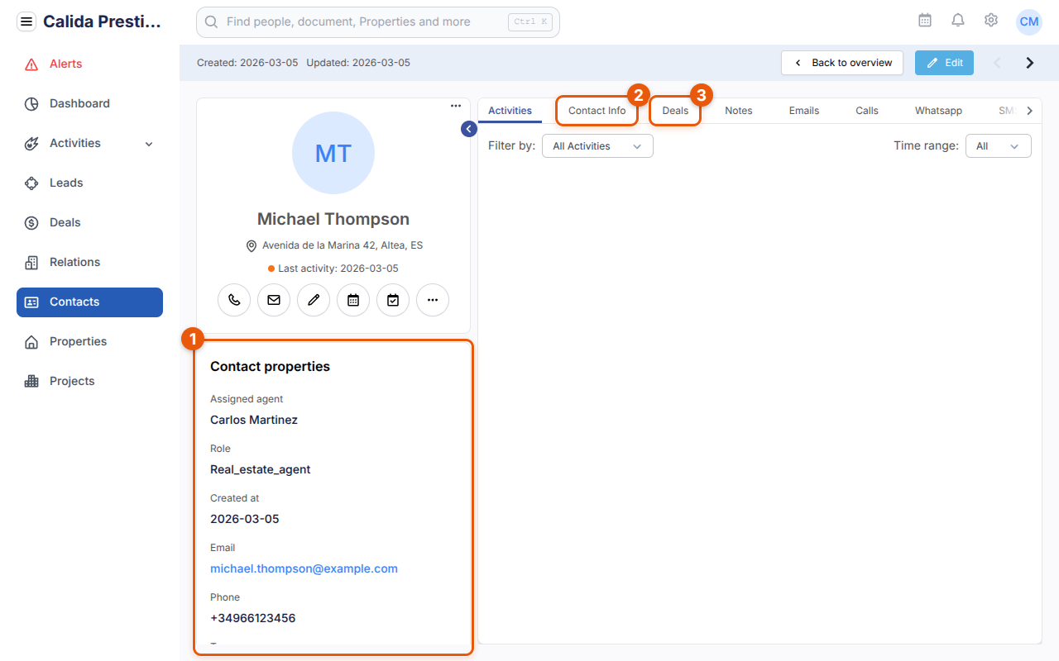The height and width of the screenshot is (661, 1059).
Task: Open Projects in the sidebar
Action: coord(89,381)
